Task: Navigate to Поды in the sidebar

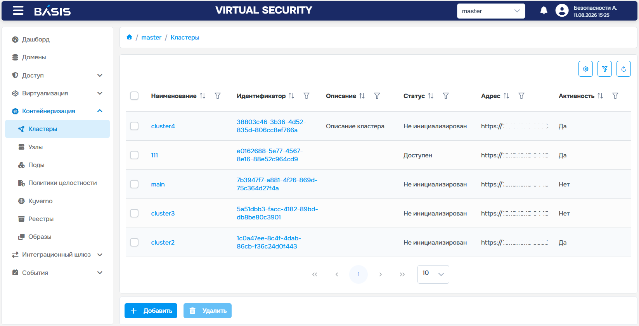Action: [x=57, y=165]
